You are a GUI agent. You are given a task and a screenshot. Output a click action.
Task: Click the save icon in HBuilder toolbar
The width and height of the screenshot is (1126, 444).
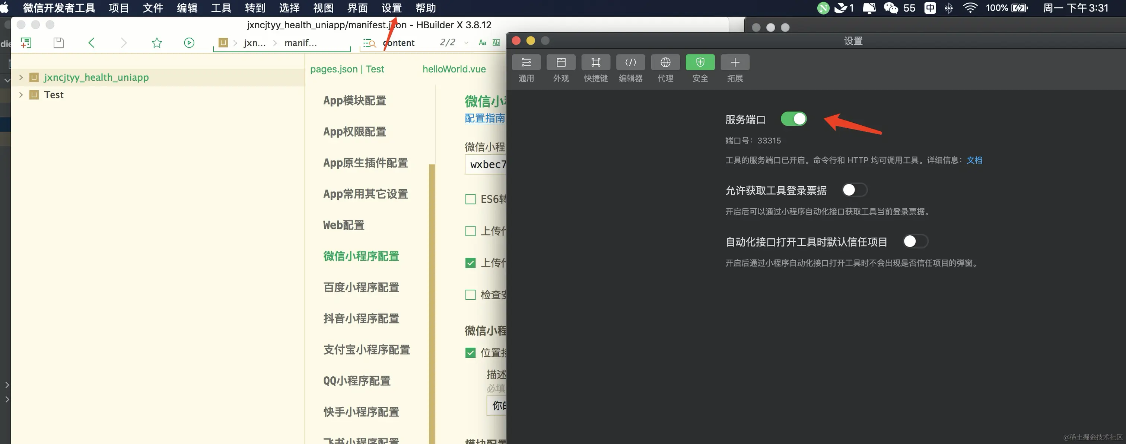coord(58,43)
